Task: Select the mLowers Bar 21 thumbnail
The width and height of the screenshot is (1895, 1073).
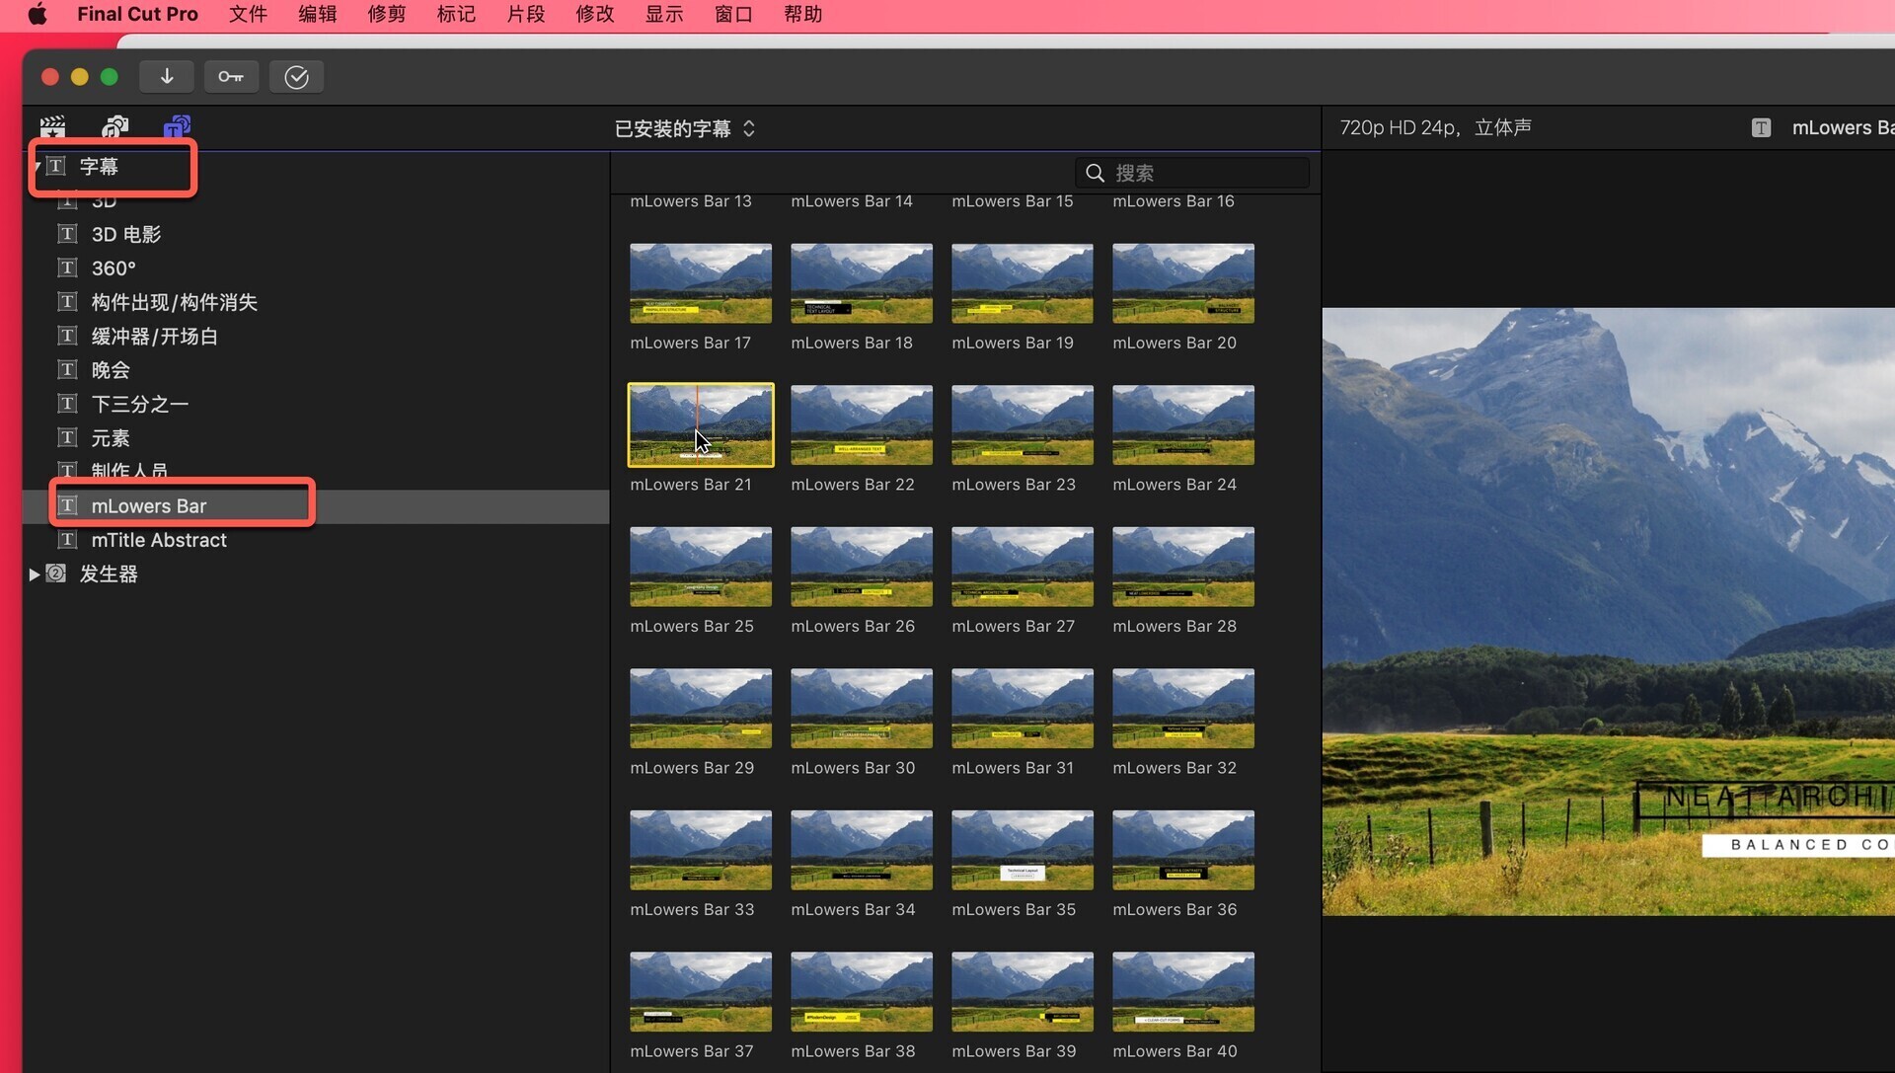Action: point(701,424)
